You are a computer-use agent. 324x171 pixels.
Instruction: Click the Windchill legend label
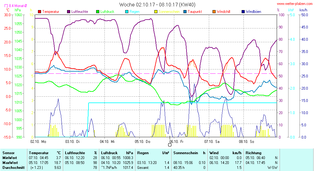(224, 12)
